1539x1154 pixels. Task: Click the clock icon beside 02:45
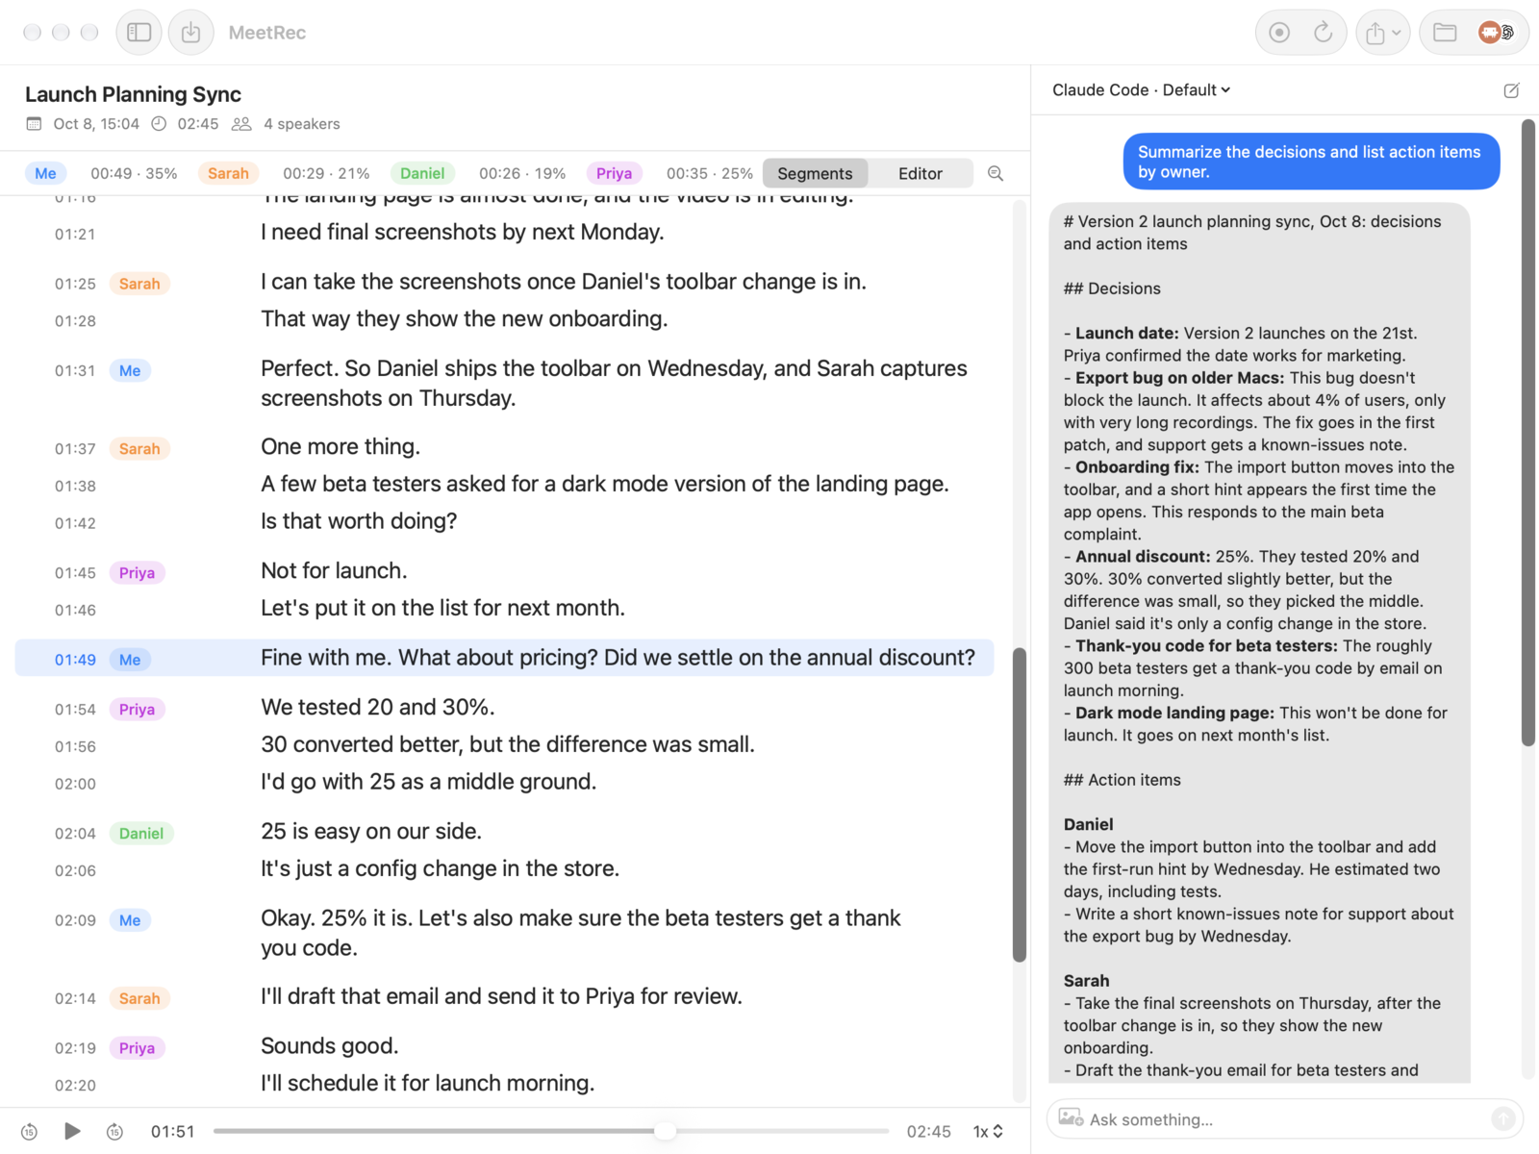tap(159, 124)
